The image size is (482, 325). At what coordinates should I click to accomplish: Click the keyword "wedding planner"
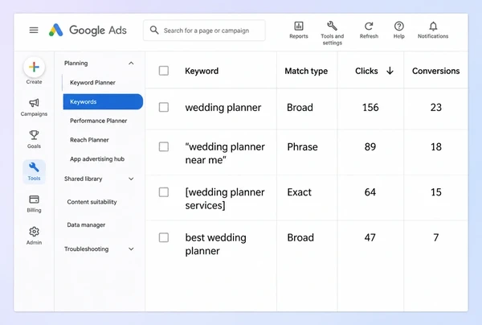point(223,108)
